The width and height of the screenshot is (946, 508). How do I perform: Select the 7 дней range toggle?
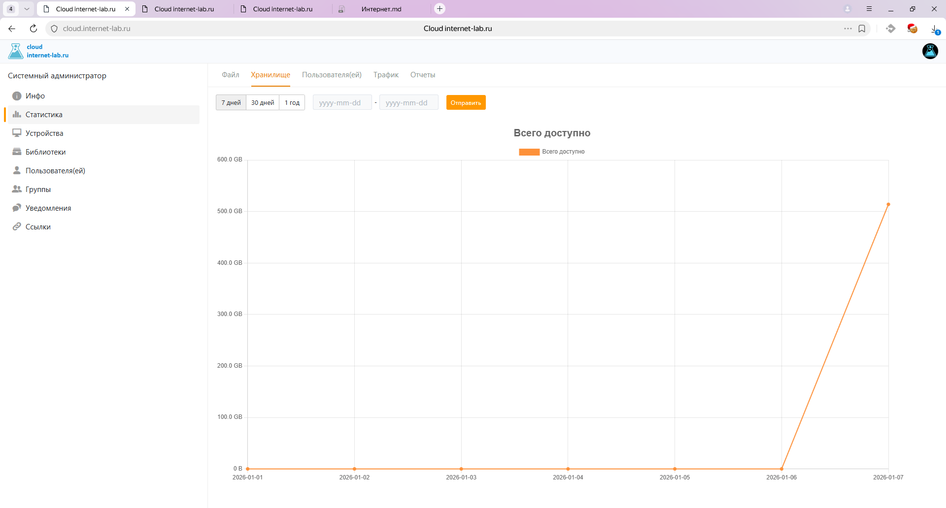[231, 102]
